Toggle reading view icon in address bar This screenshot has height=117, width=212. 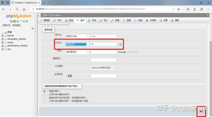click(x=173, y=9)
